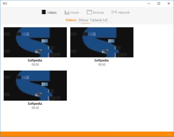Click the browse label text
This screenshot has height=137, width=174.
tap(98, 12)
